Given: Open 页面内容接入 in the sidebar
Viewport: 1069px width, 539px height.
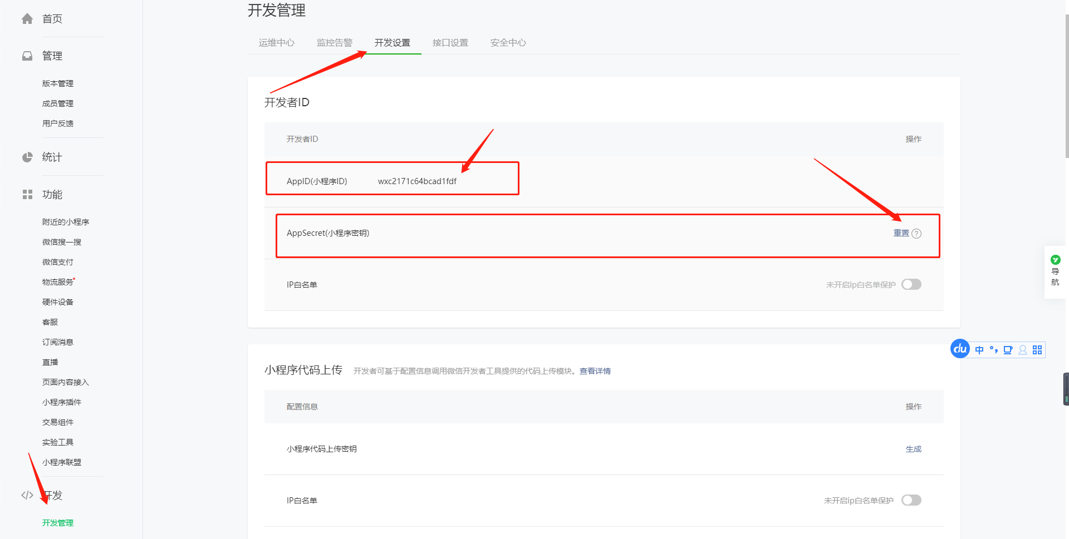Looking at the screenshot, I should click(x=66, y=382).
